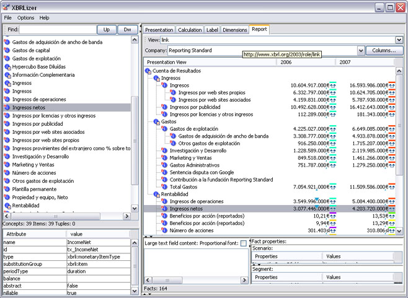Click the Plantilla permanente concept icon
Screen dimensions: 408x298
(x=7, y=189)
